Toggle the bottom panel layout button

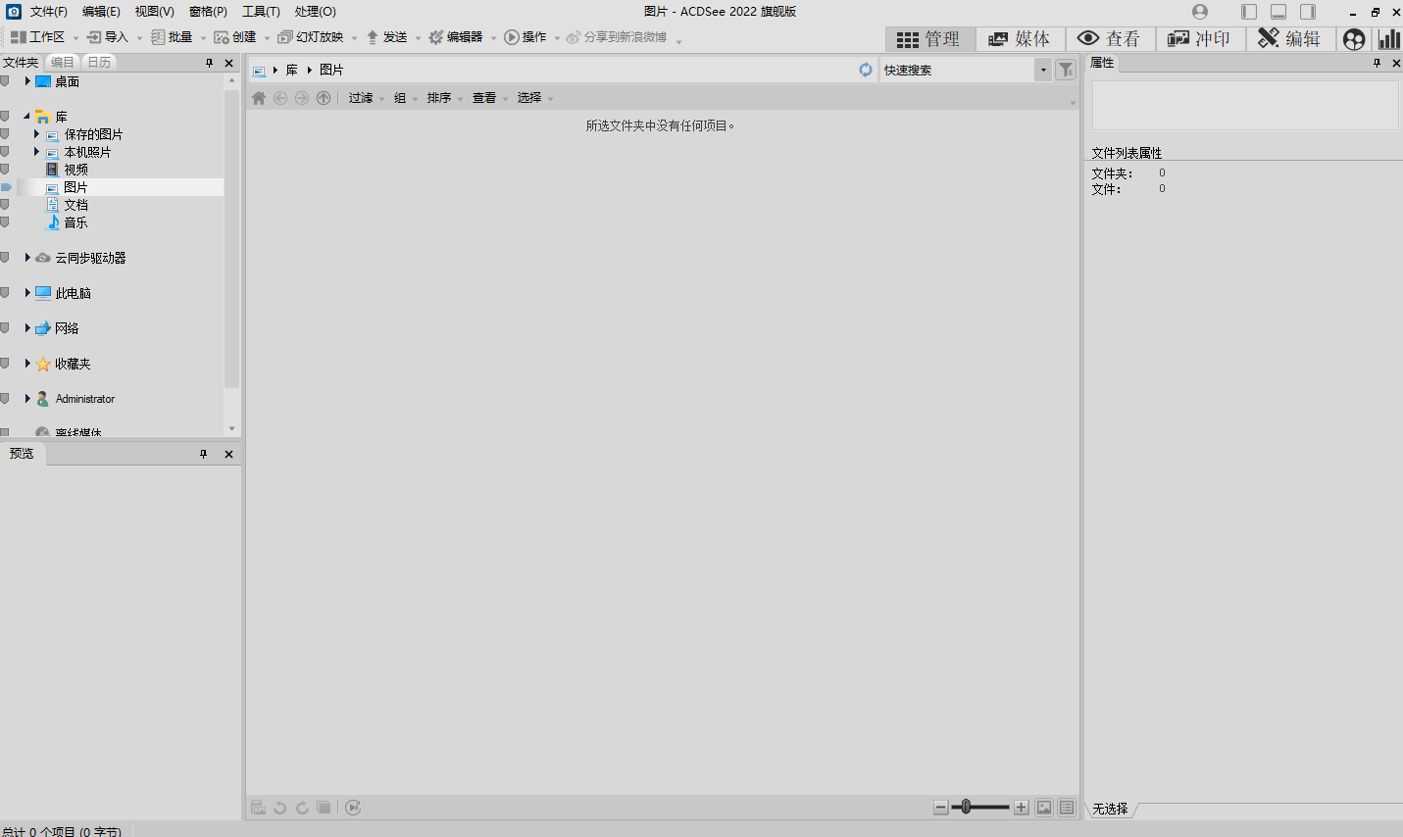coord(1278,12)
